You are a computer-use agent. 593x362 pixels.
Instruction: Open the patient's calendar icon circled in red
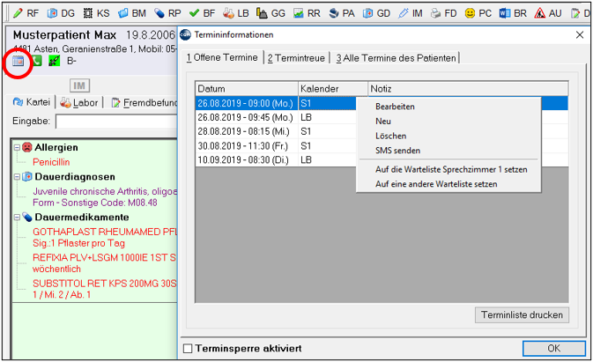(x=18, y=61)
